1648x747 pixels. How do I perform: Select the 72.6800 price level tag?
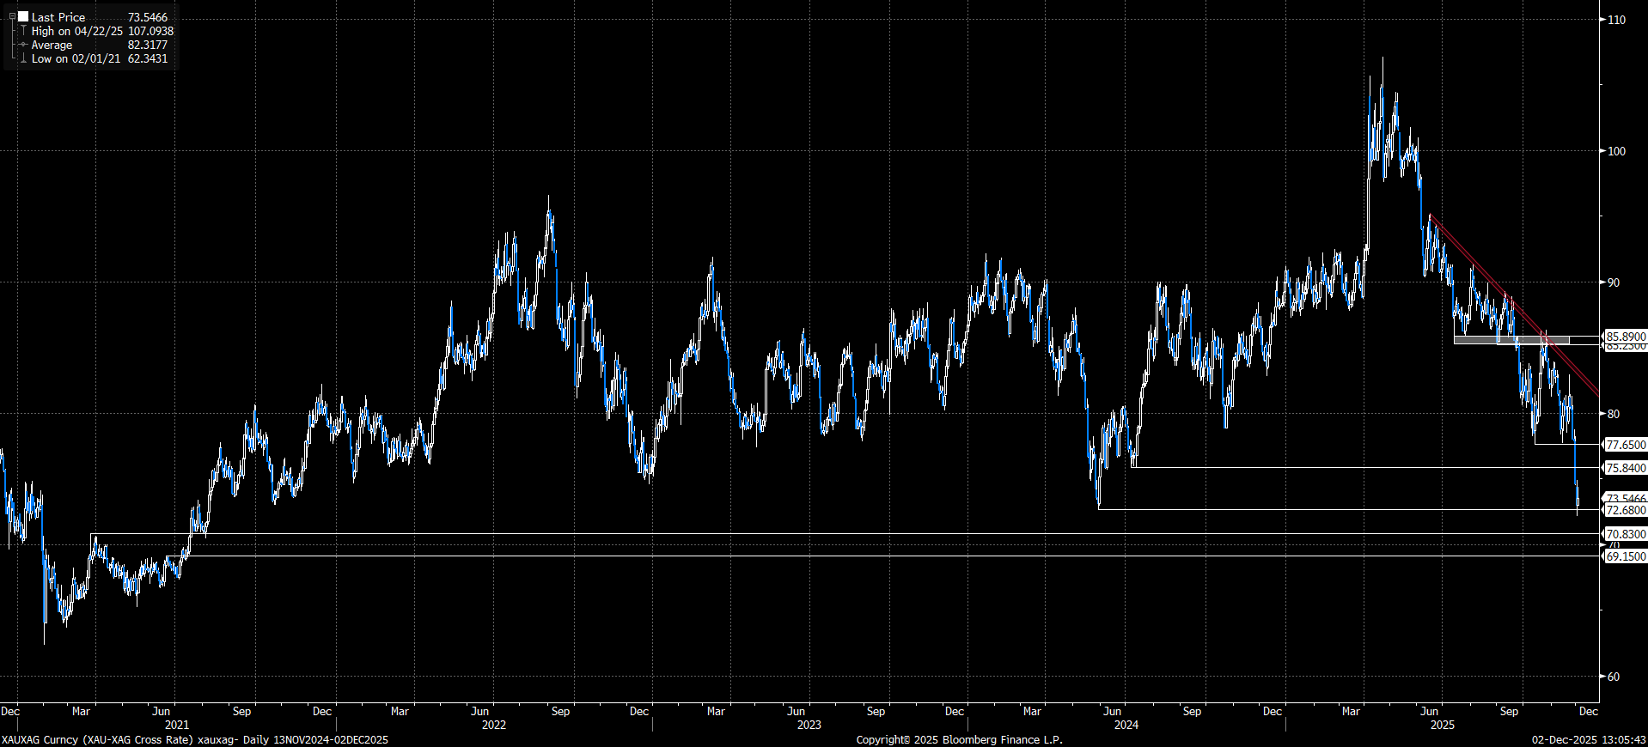(x=1625, y=510)
